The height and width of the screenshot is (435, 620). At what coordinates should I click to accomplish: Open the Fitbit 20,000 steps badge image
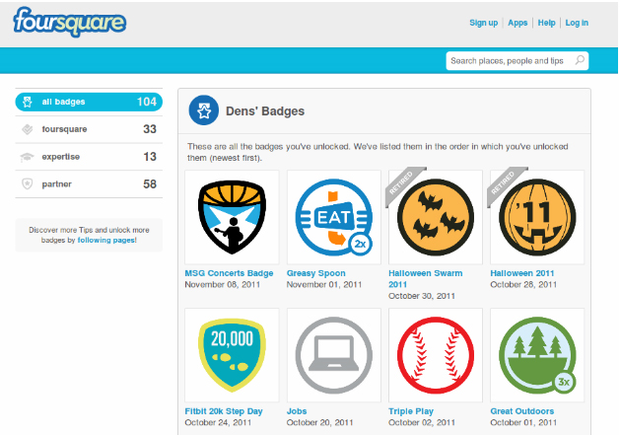pos(232,355)
